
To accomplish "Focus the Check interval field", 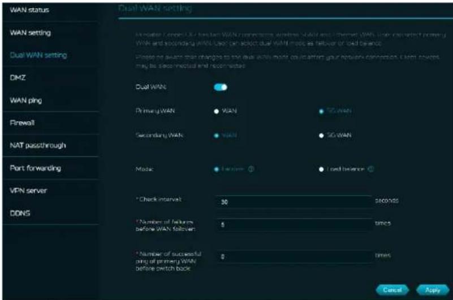I will [295, 202].
